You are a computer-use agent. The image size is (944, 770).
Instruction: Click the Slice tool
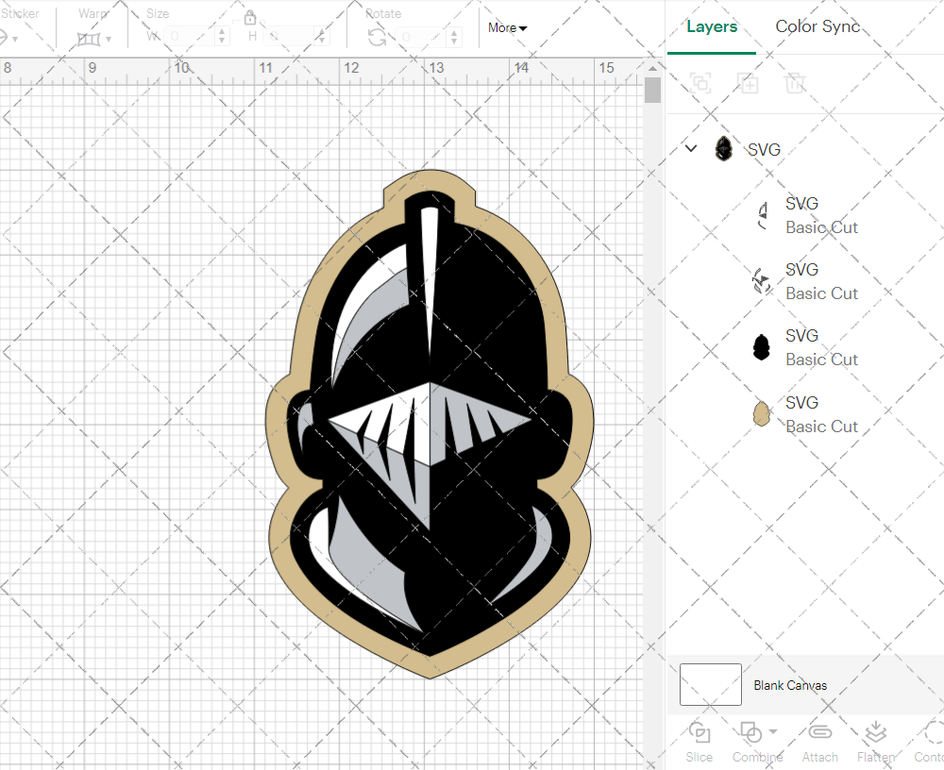699,742
